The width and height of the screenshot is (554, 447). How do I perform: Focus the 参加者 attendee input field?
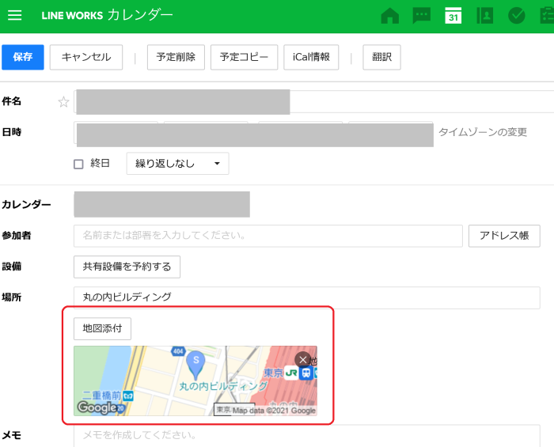pyautogui.click(x=268, y=236)
